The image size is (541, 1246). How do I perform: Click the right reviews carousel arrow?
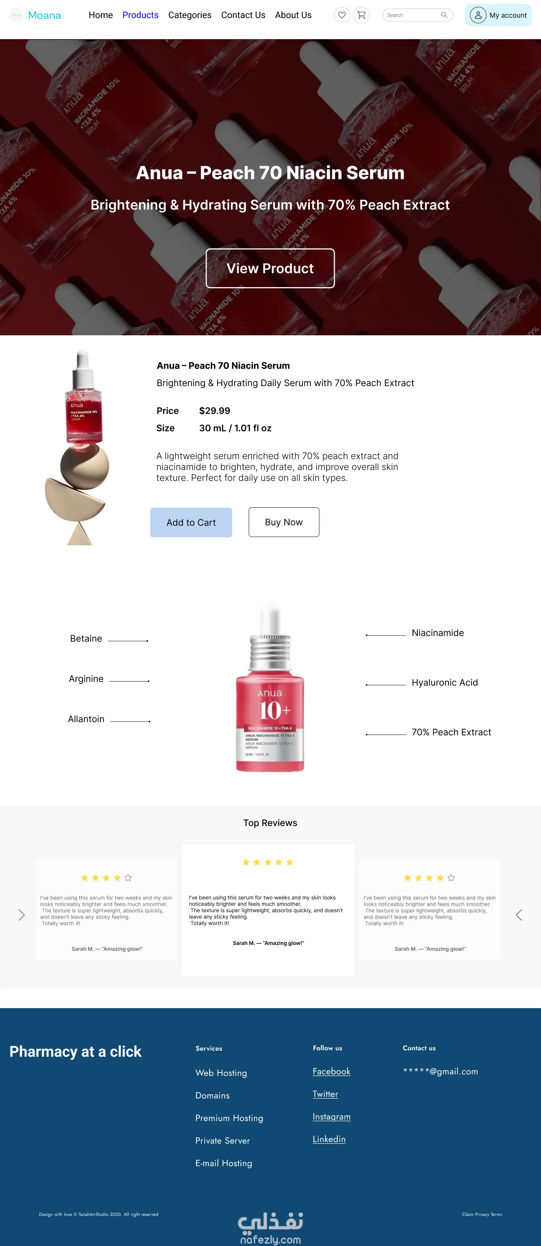pos(519,915)
